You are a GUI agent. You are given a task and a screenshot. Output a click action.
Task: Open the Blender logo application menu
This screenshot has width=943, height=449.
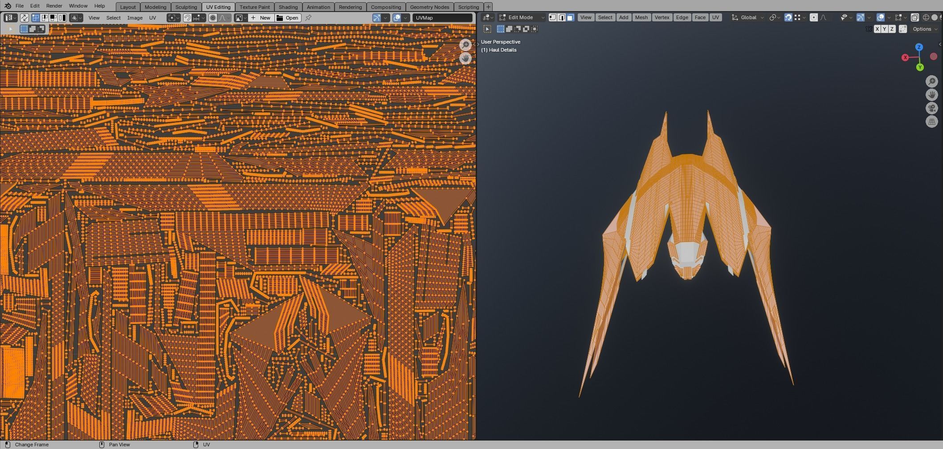coord(8,6)
